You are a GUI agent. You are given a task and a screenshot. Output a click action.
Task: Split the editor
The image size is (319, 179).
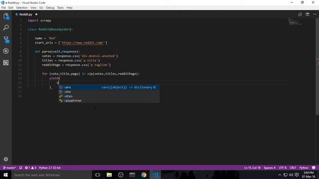pyautogui.click(x=308, y=14)
